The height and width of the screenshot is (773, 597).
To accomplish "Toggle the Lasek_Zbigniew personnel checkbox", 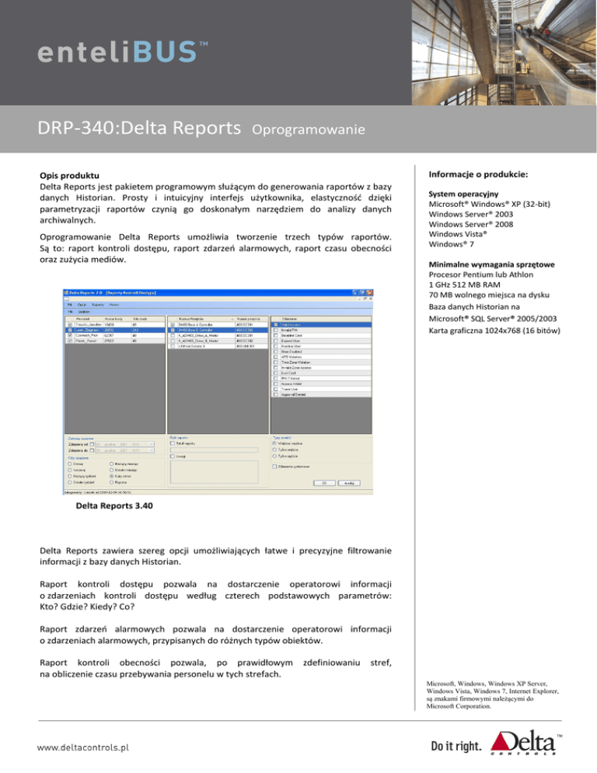I will coord(70,330).
